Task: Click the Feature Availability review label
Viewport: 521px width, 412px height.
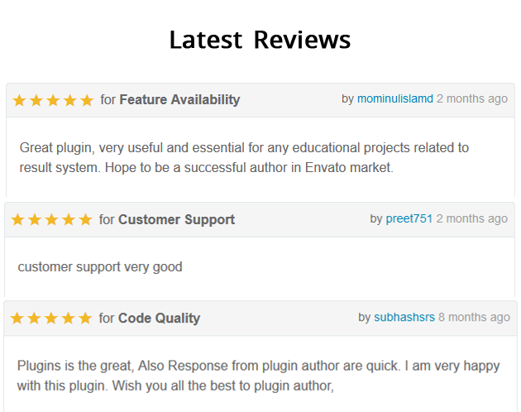Action: [x=179, y=100]
